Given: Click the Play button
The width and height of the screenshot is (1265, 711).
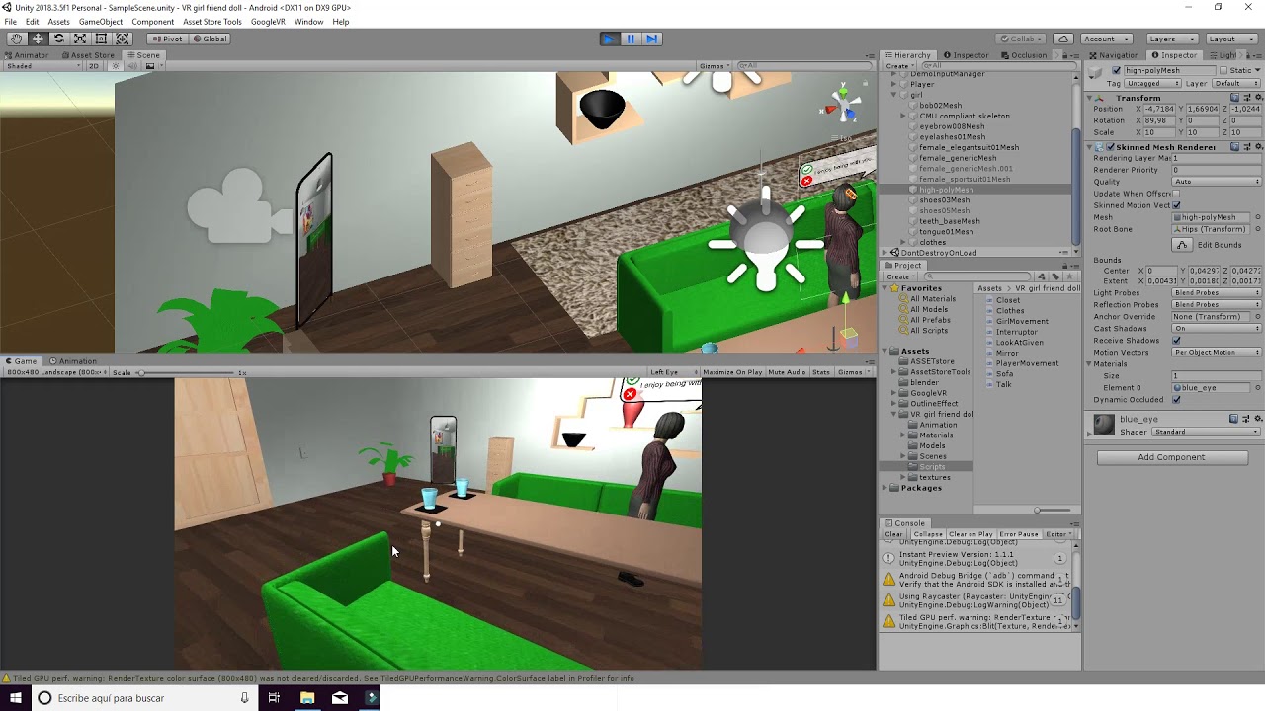Looking at the screenshot, I should (609, 39).
